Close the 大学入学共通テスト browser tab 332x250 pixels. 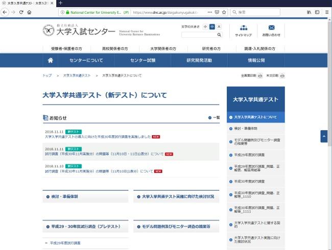[x=52, y=3]
